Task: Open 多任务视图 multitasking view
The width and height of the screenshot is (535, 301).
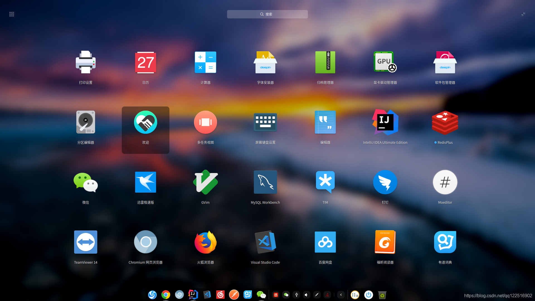Action: tap(205, 122)
